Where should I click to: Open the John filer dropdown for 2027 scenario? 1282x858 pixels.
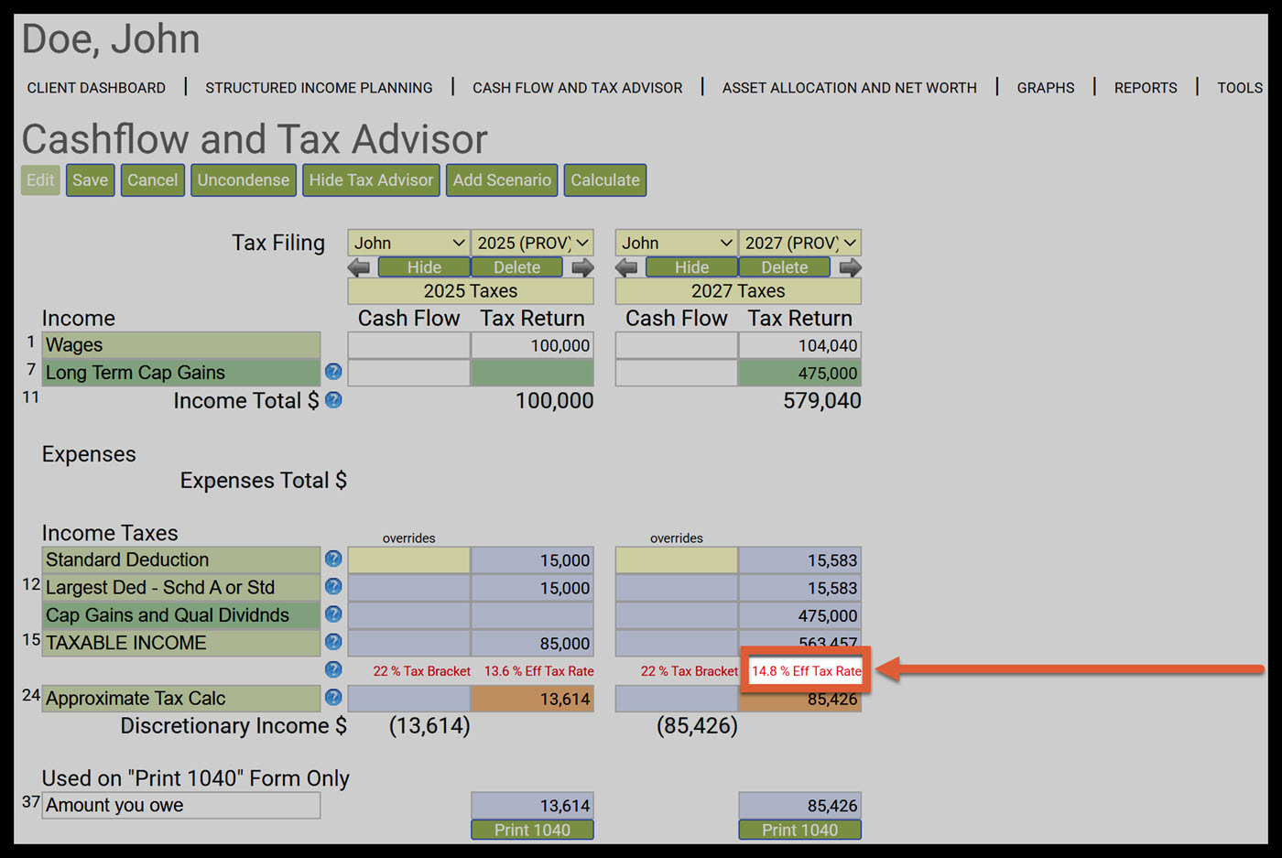click(677, 243)
